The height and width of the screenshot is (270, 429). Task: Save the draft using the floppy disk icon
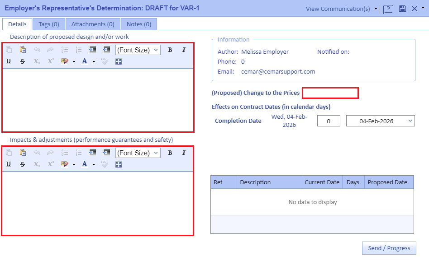402,9
